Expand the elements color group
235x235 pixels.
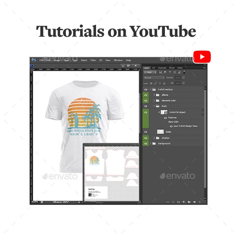(154, 100)
